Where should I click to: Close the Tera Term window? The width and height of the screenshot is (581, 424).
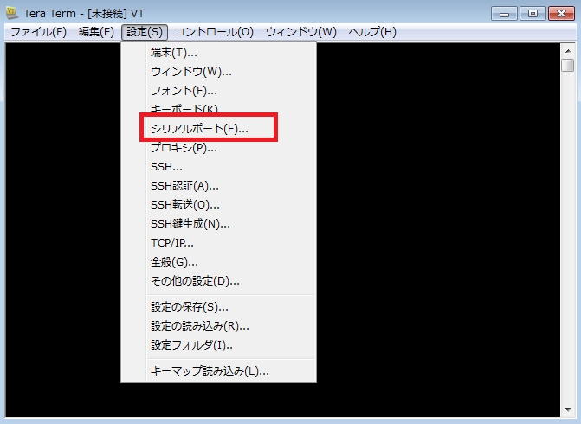pyautogui.click(x=561, y=14)
